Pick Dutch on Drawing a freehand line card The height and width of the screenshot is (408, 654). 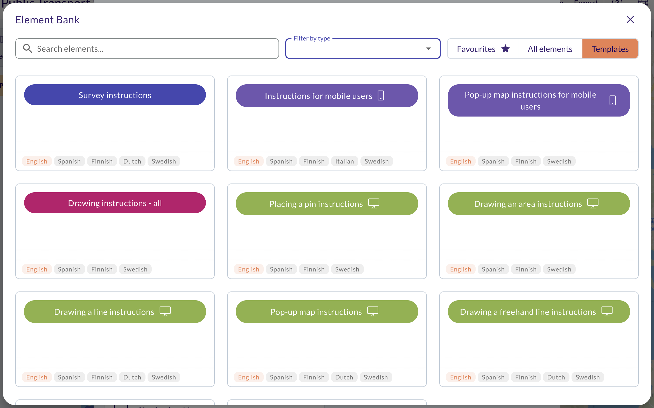(556, 377)
